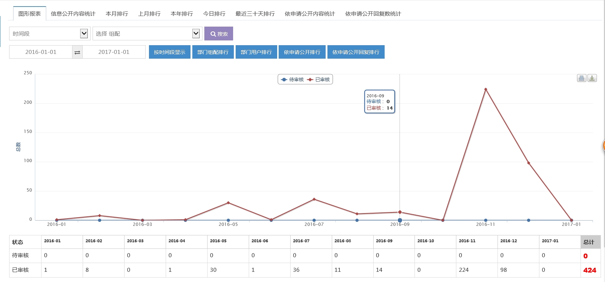This screenshot has height=282, width=605.
Task: Open the 最近三十天排行 tab
Action: click(255, 13)
